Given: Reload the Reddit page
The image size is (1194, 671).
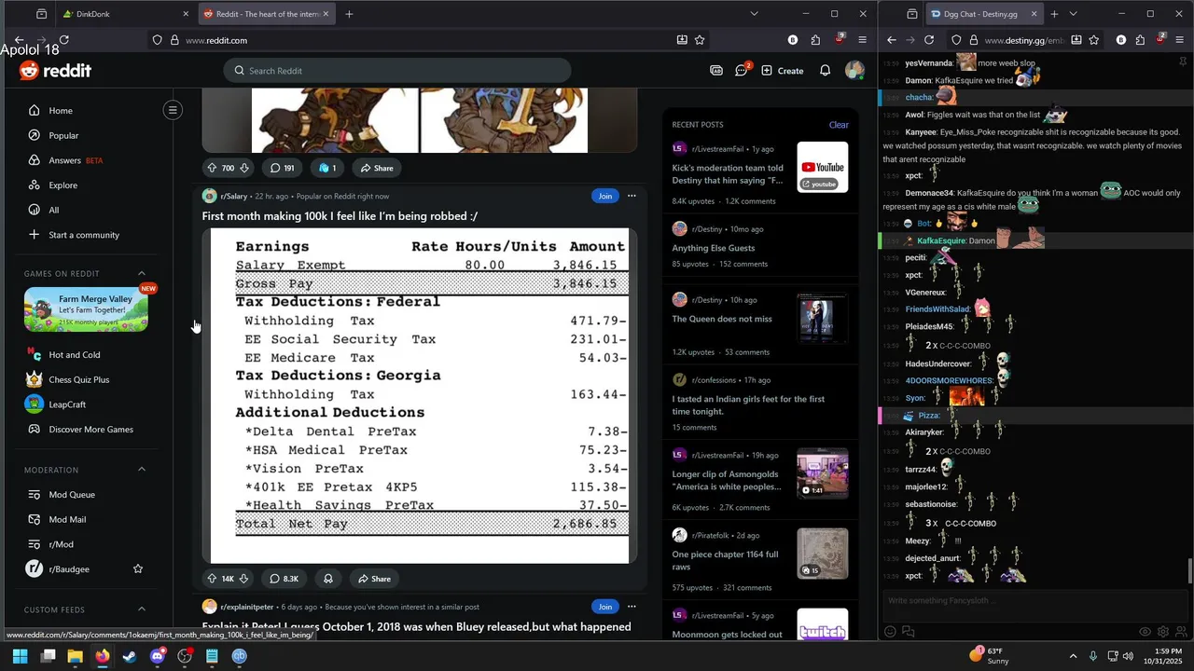Looking at the screenshot, I should 63,40.
